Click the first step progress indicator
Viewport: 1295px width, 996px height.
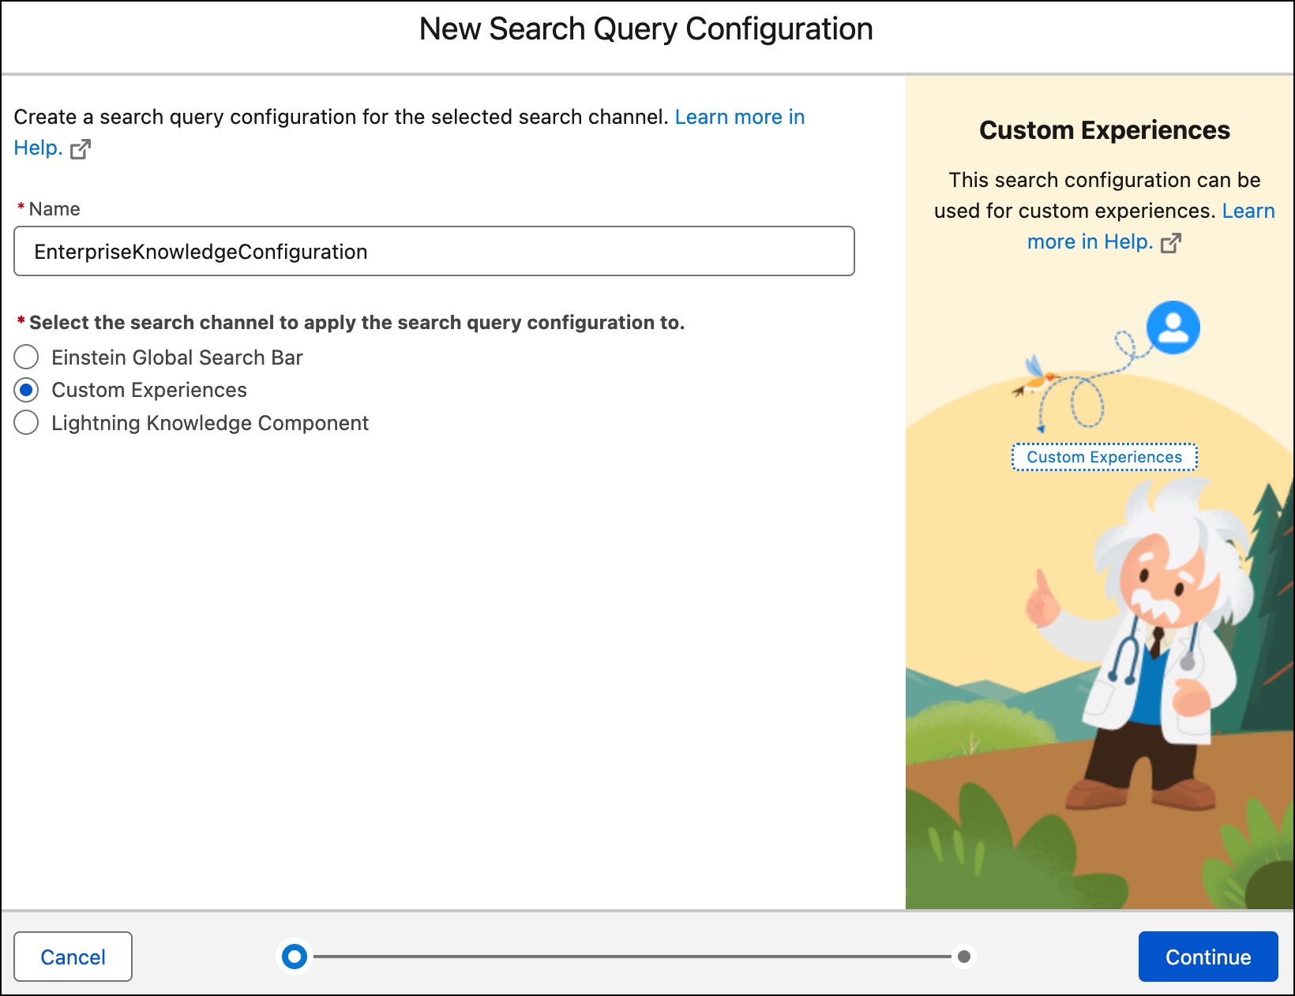[x=295, y=957]
